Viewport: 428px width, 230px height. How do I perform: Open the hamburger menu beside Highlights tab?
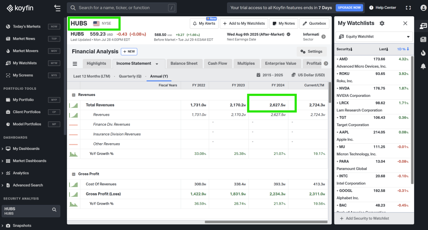tap(75, 63)
